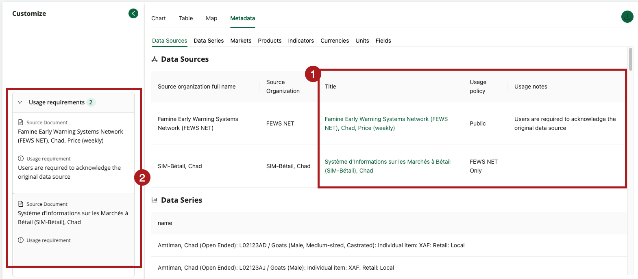Click the name column header in Data Series
638x279 pixels.
pos(165,223)
